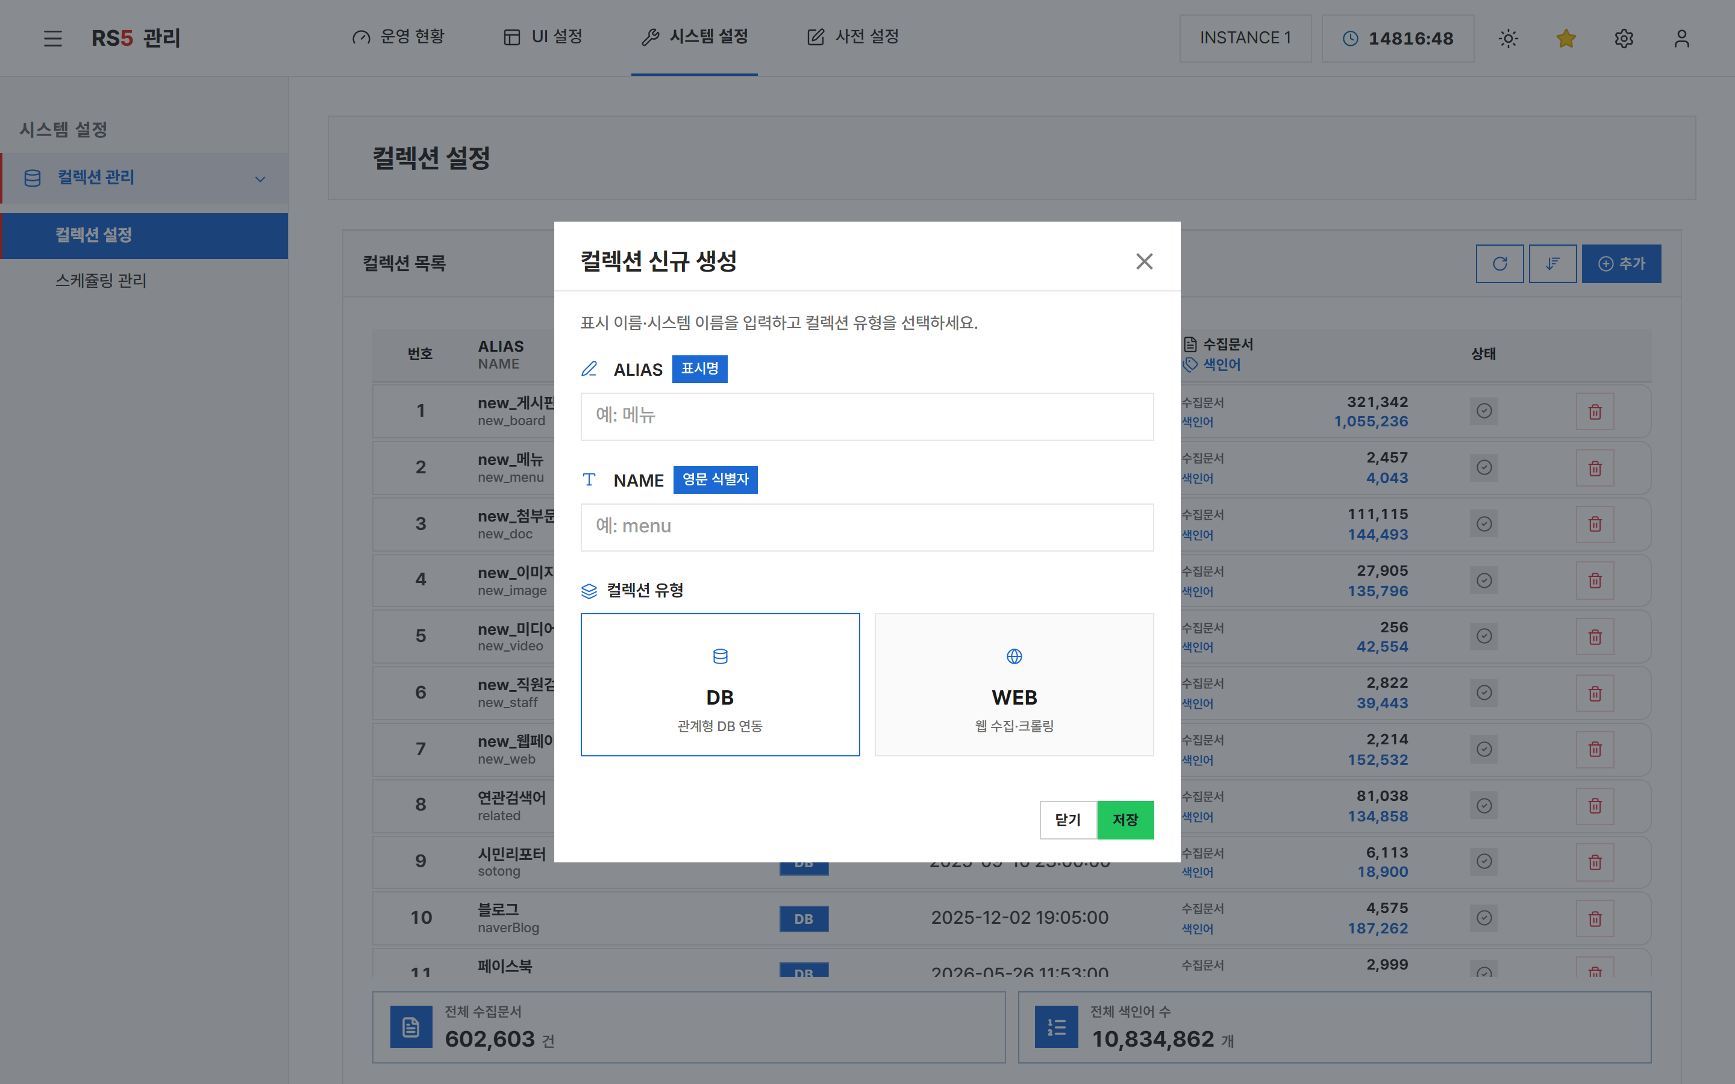This screenshot has width=1735, height=1084.
Task: Toggle the light mode sun icon
Action: 1508,38
